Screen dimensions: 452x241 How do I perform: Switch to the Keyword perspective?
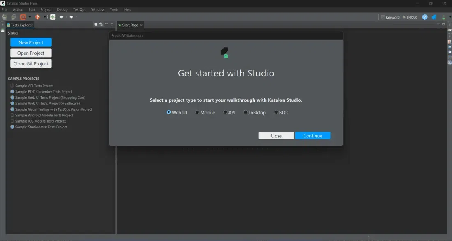pyautogui.click(x=390, y=17)
